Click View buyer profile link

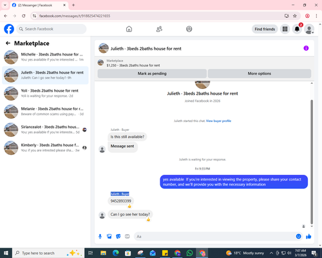point(218,121)
